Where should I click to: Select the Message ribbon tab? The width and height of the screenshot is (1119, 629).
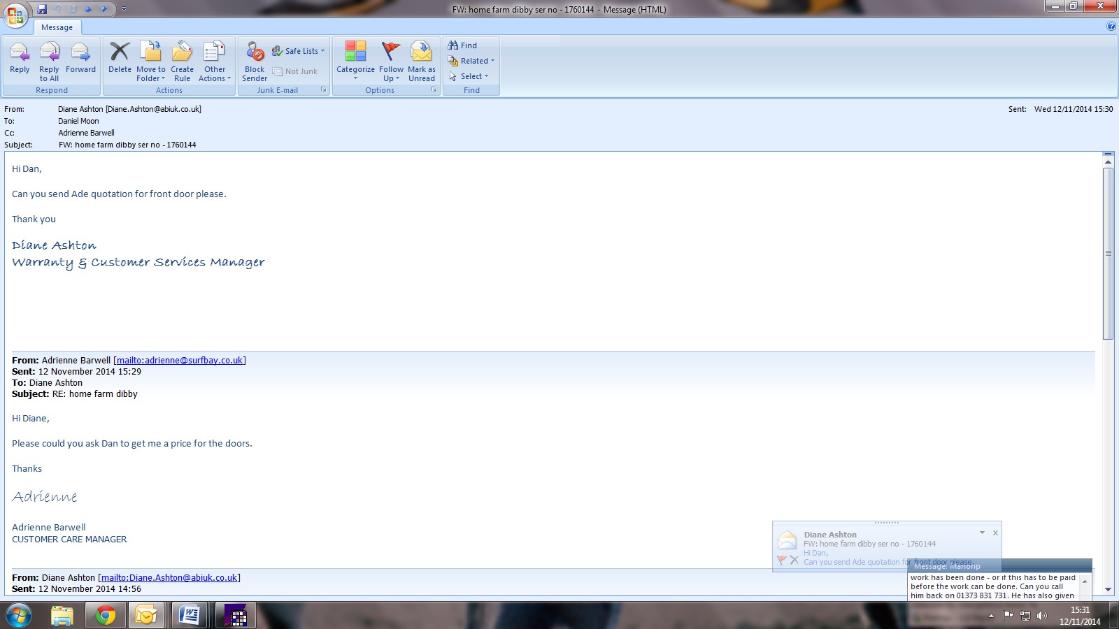(57, 27)
